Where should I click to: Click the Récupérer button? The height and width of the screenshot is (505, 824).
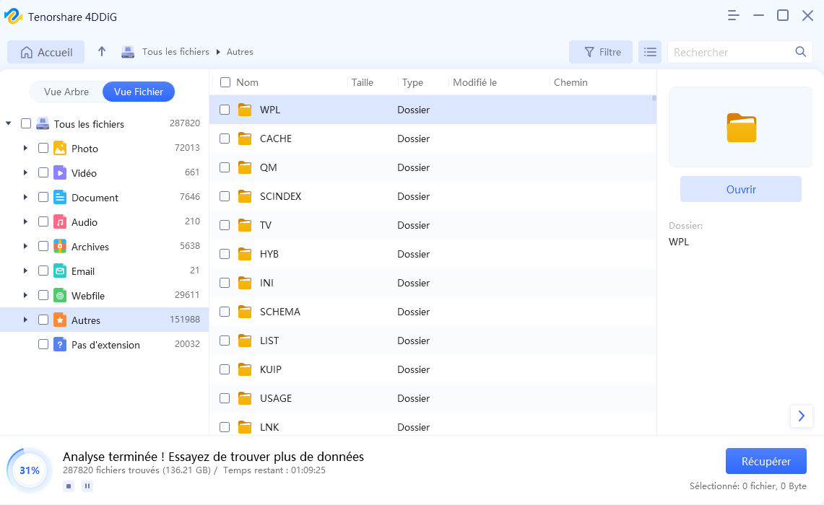766,462
